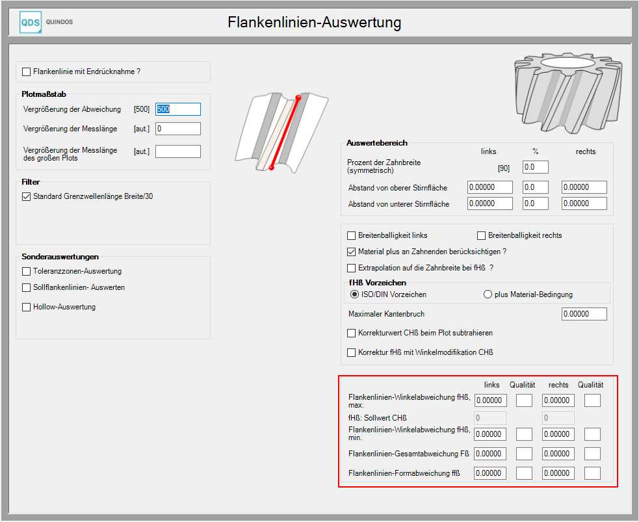
Task: Click 'Abstand von oberer Stirnfläche' rechts field
Action: coord(584,187)
